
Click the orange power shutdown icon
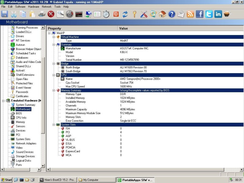point(116,14)
